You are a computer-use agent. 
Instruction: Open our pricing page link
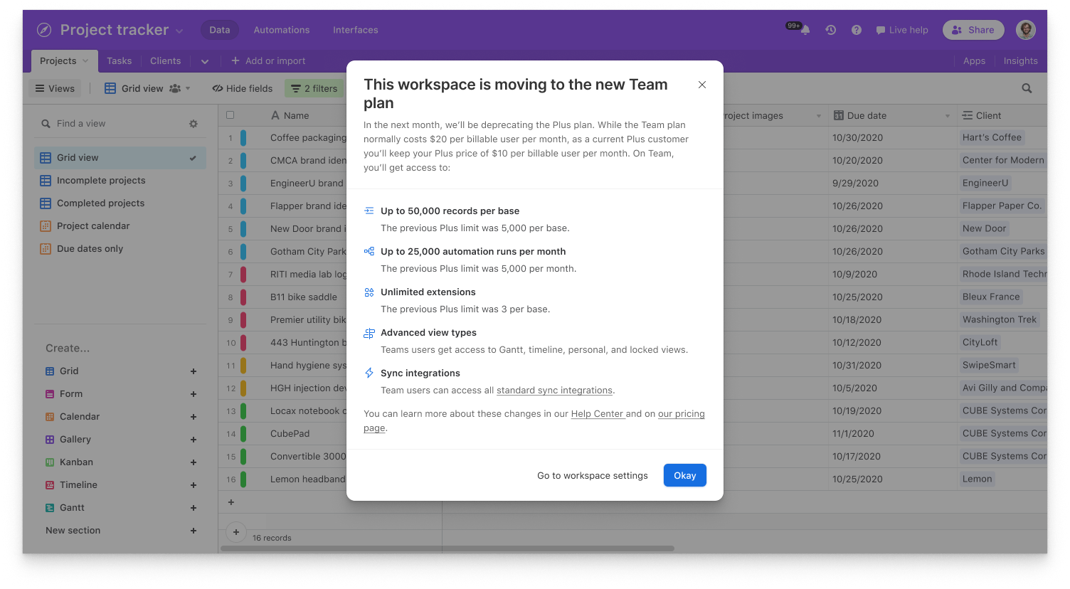pyautogui.click(x=681, y=413)
